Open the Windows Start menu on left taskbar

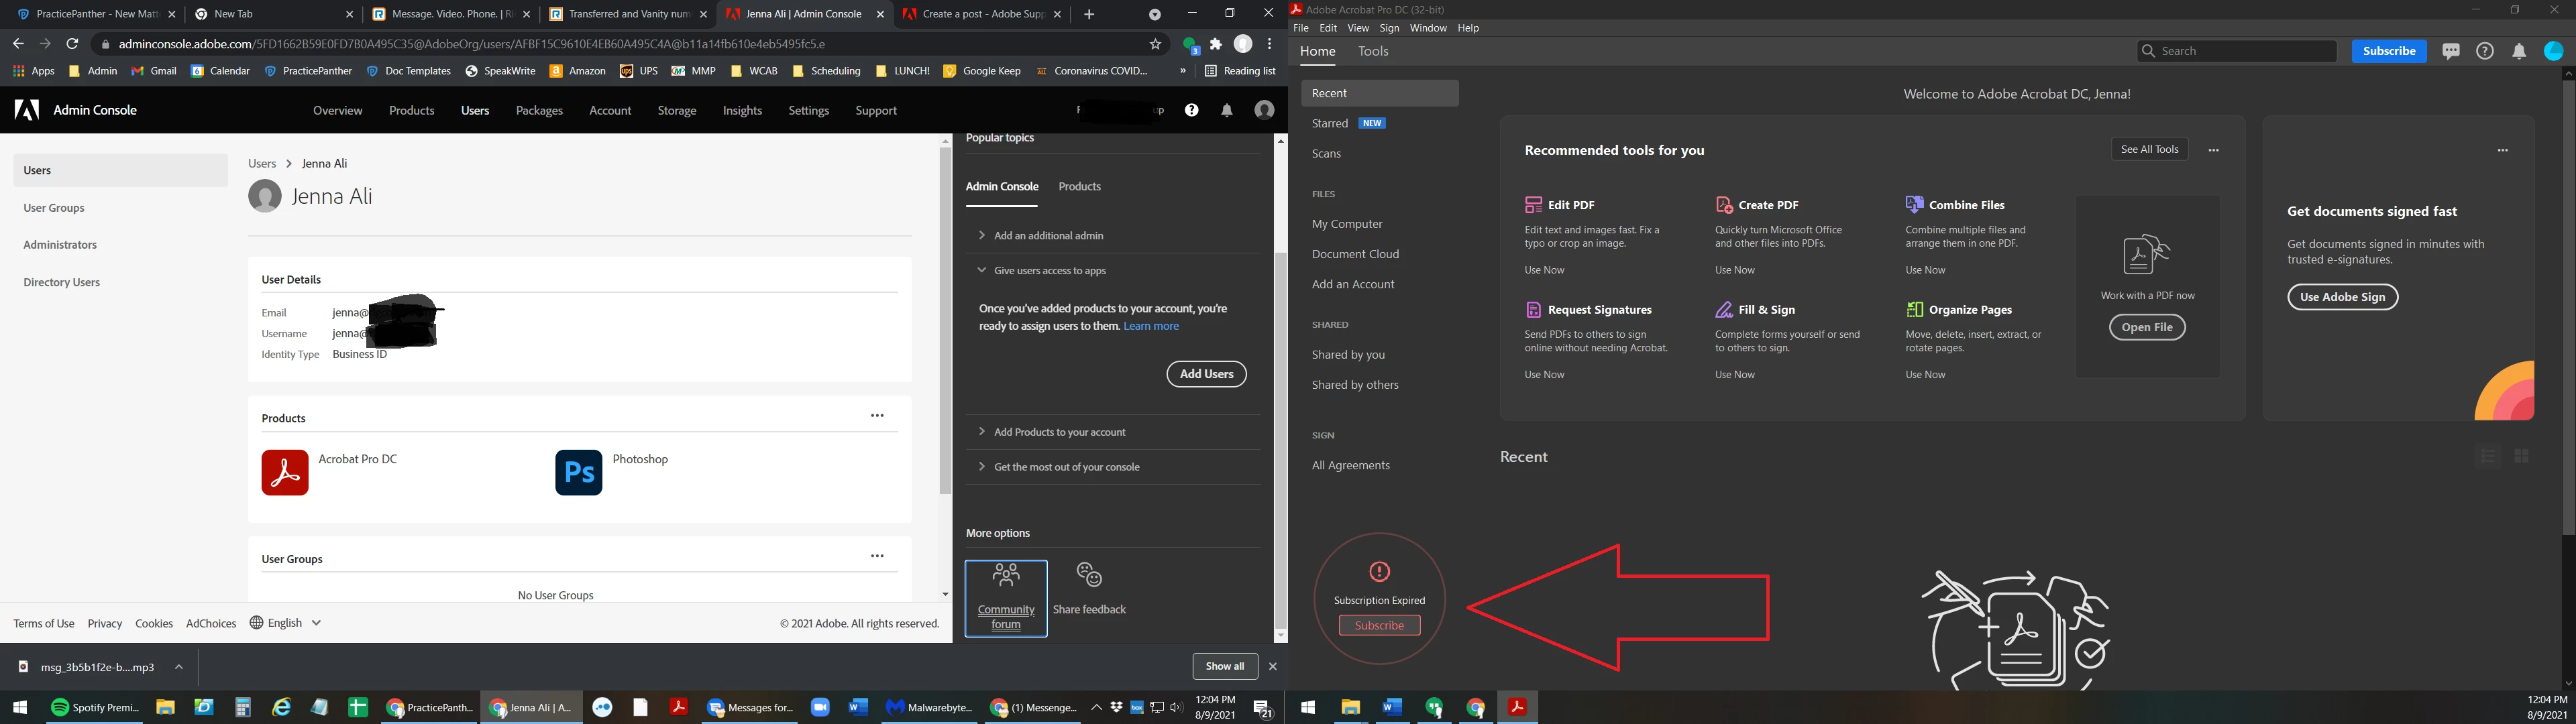(x=20, y=707)
